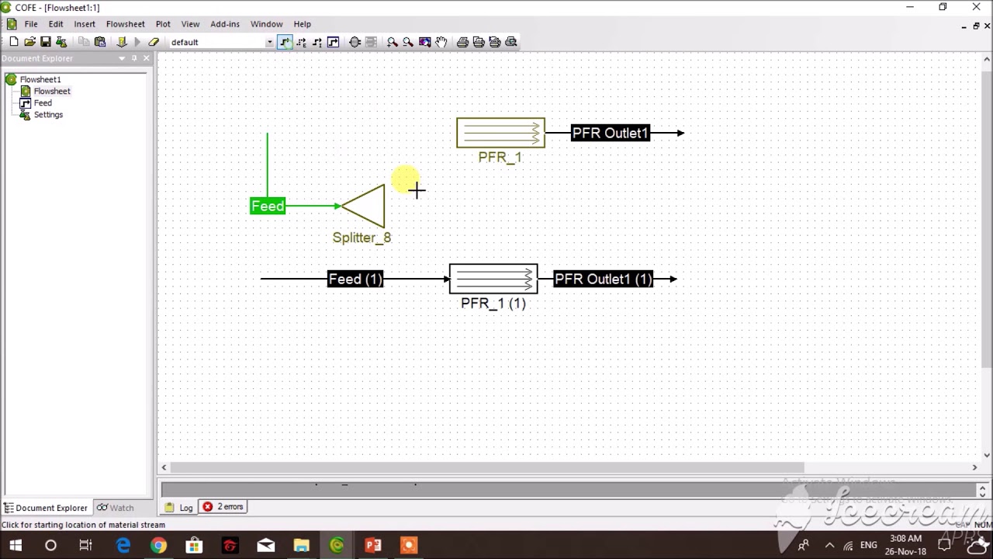
Task: Open the Window menu
Action: click(x=267, y=24)
